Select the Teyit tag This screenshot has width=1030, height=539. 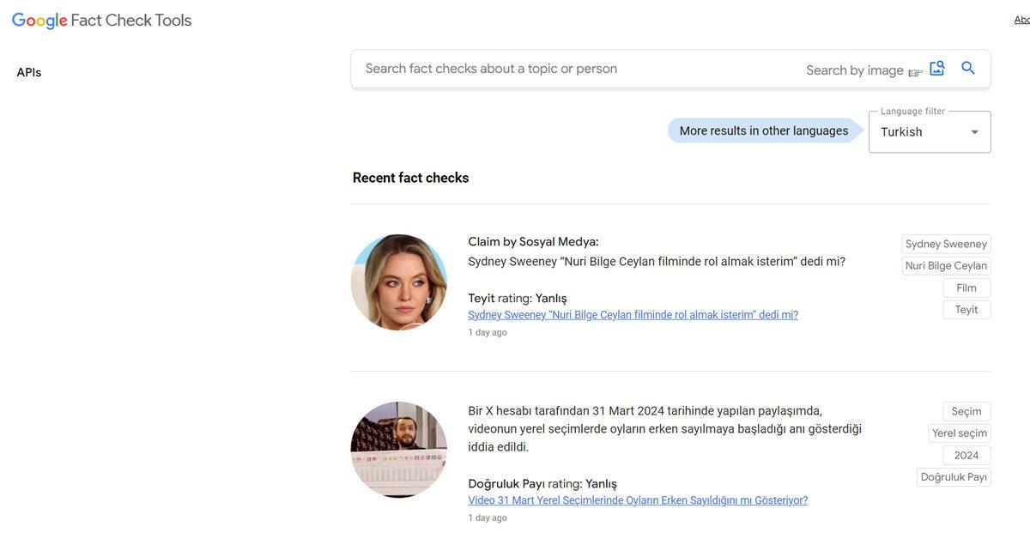tap(966, 310)
